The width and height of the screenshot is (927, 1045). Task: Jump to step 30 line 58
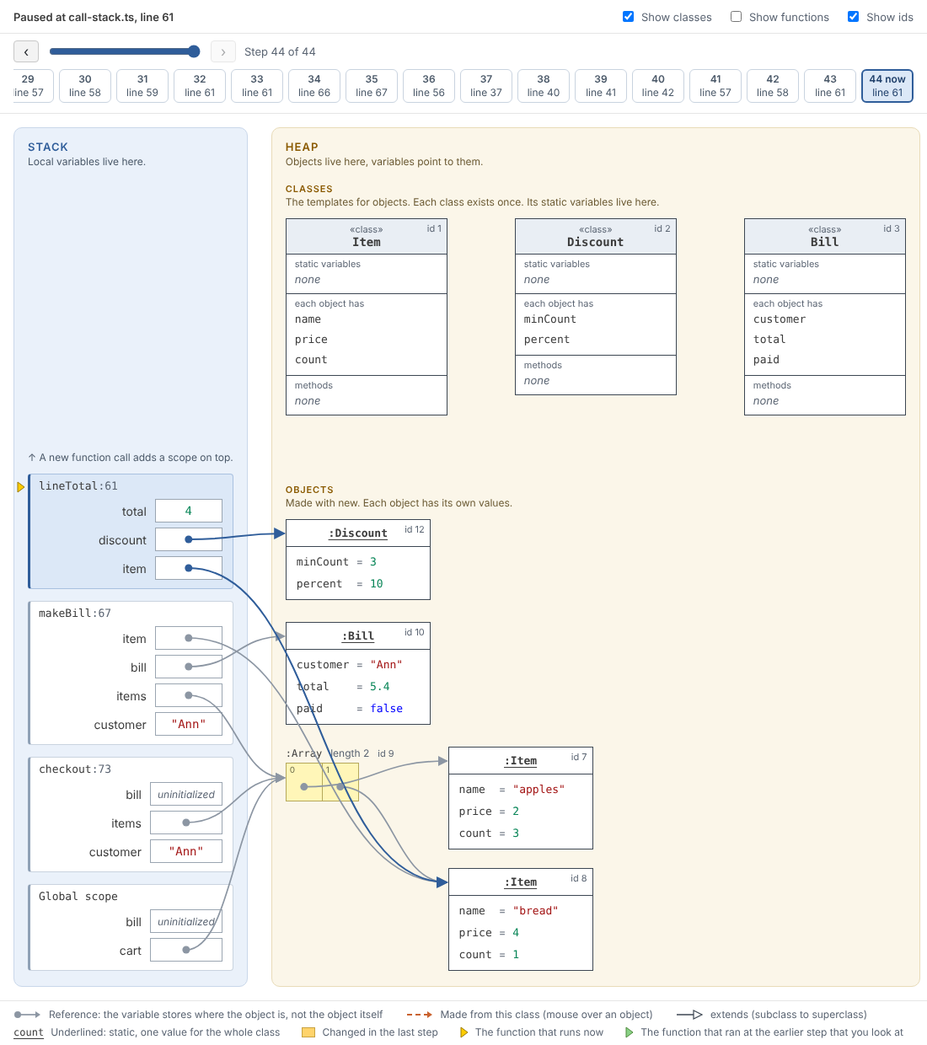coord(85,86)
